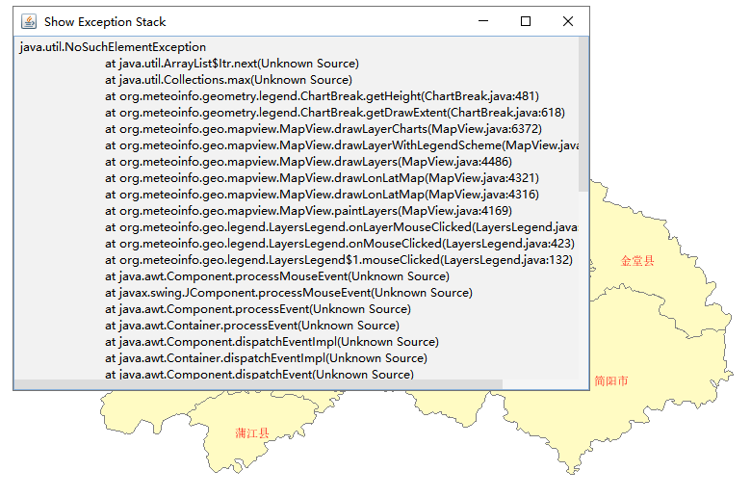This screenshot has height=497, width=751.
Task: Click the 金堂县 label on the map
Action: tap(637, 261)
